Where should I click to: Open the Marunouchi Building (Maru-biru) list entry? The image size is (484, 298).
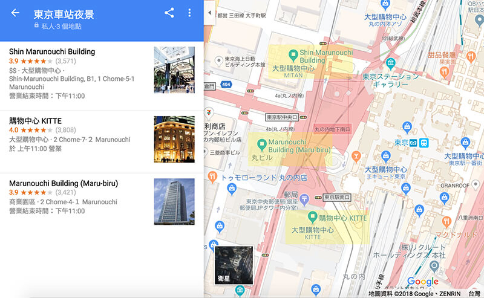[x=102, y=201]
